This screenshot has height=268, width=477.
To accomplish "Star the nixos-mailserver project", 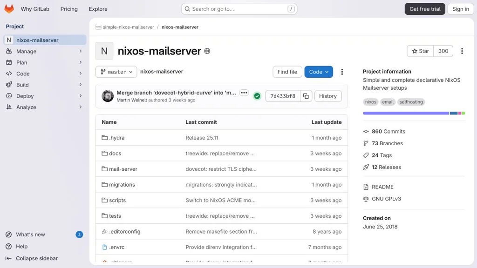I will click(x=420, y=51).
